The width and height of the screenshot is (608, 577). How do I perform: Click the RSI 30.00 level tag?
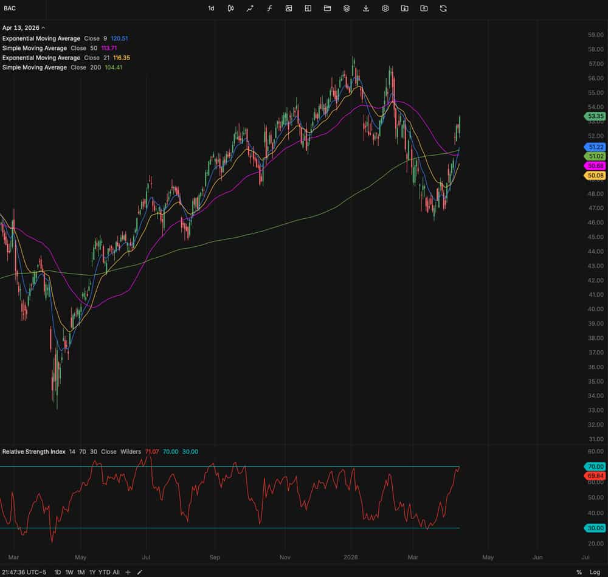595,528
